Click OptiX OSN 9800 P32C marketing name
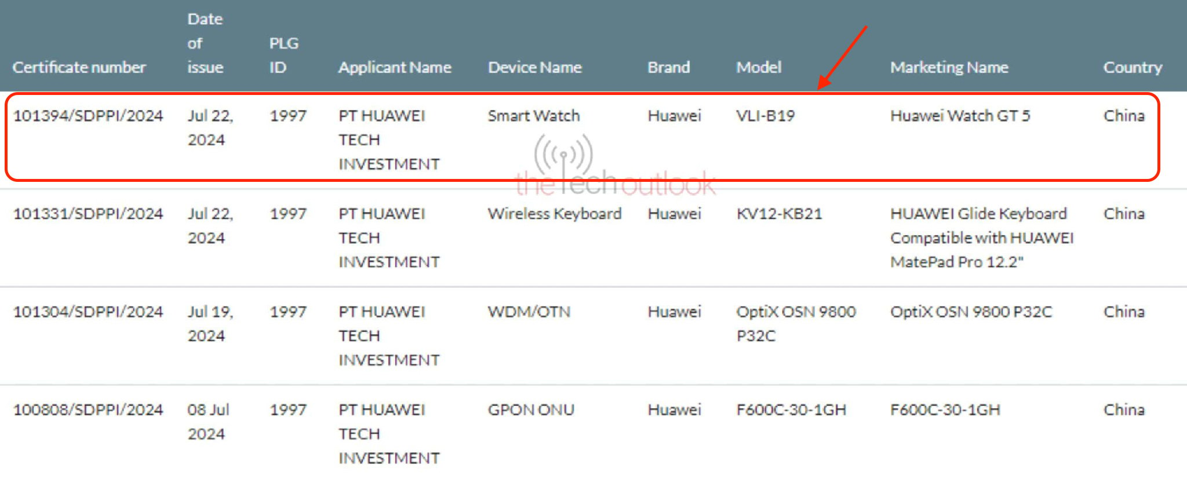 tap(971, 312)
